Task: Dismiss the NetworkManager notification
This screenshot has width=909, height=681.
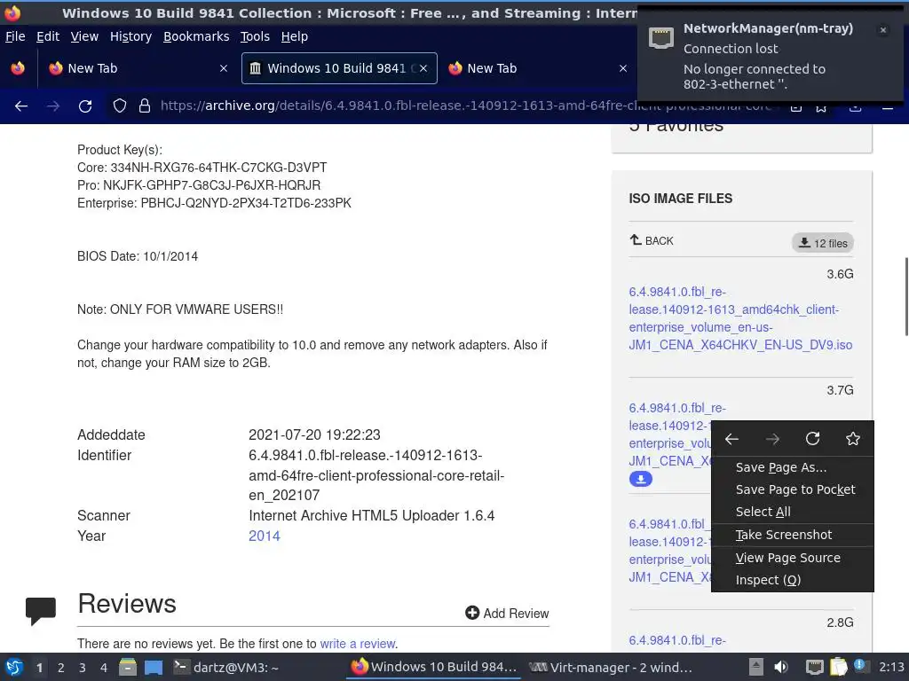Action: click(x=883, y=30)
